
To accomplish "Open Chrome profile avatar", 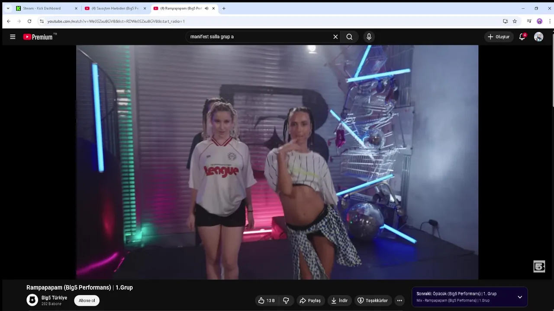I will [x=539, y=21].
